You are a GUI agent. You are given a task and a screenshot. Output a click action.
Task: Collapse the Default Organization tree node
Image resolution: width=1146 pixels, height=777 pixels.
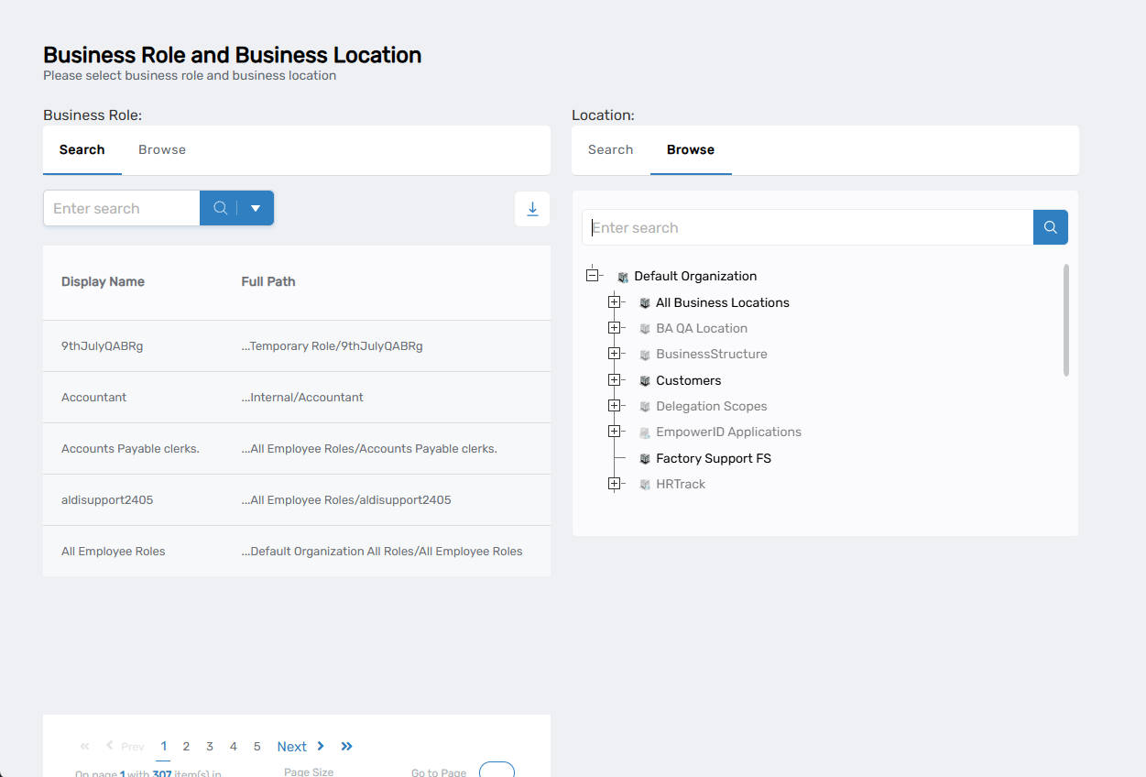pos(594,273)
